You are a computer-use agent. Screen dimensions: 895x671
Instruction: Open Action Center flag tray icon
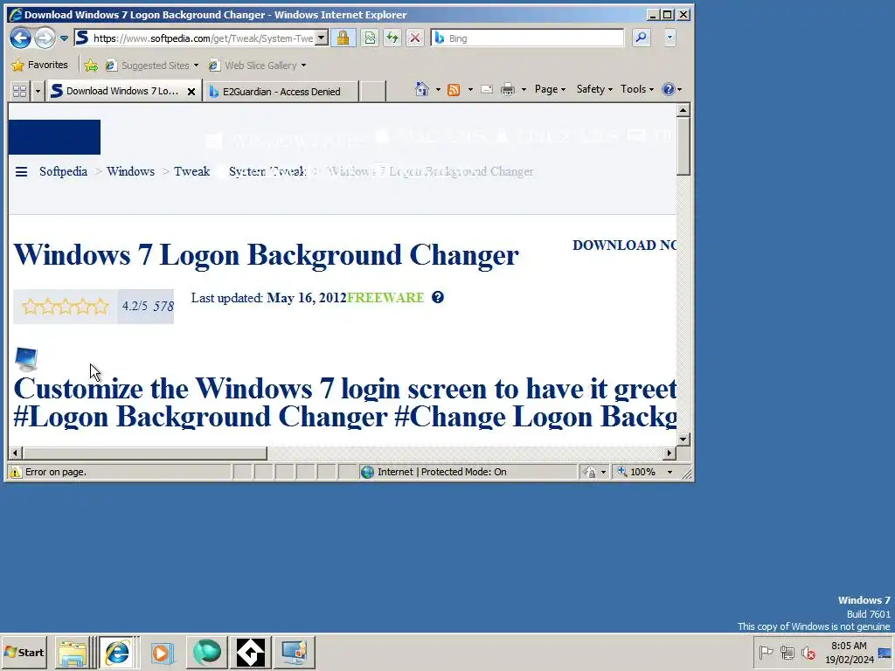coord(766,652)
